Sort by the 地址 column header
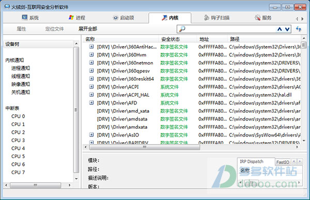This screenshot has height=200, width=310. click(x=212, y=39)
